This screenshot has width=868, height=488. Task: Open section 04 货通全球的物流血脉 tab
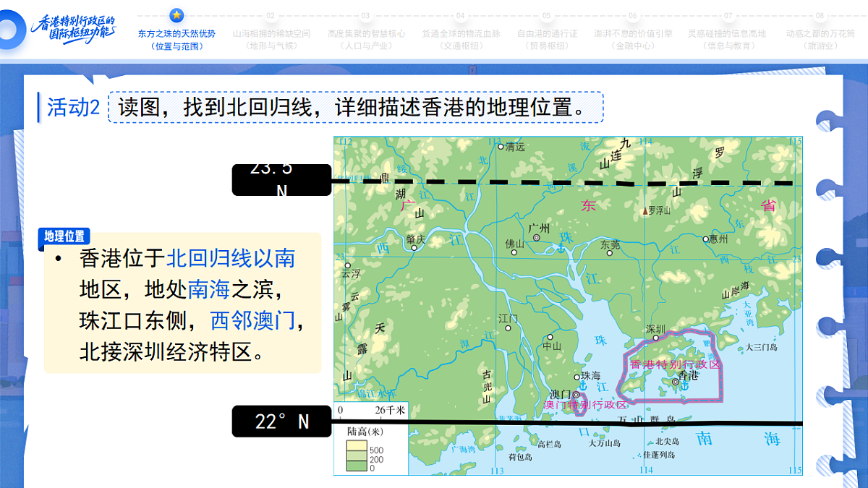pos(461,39)
